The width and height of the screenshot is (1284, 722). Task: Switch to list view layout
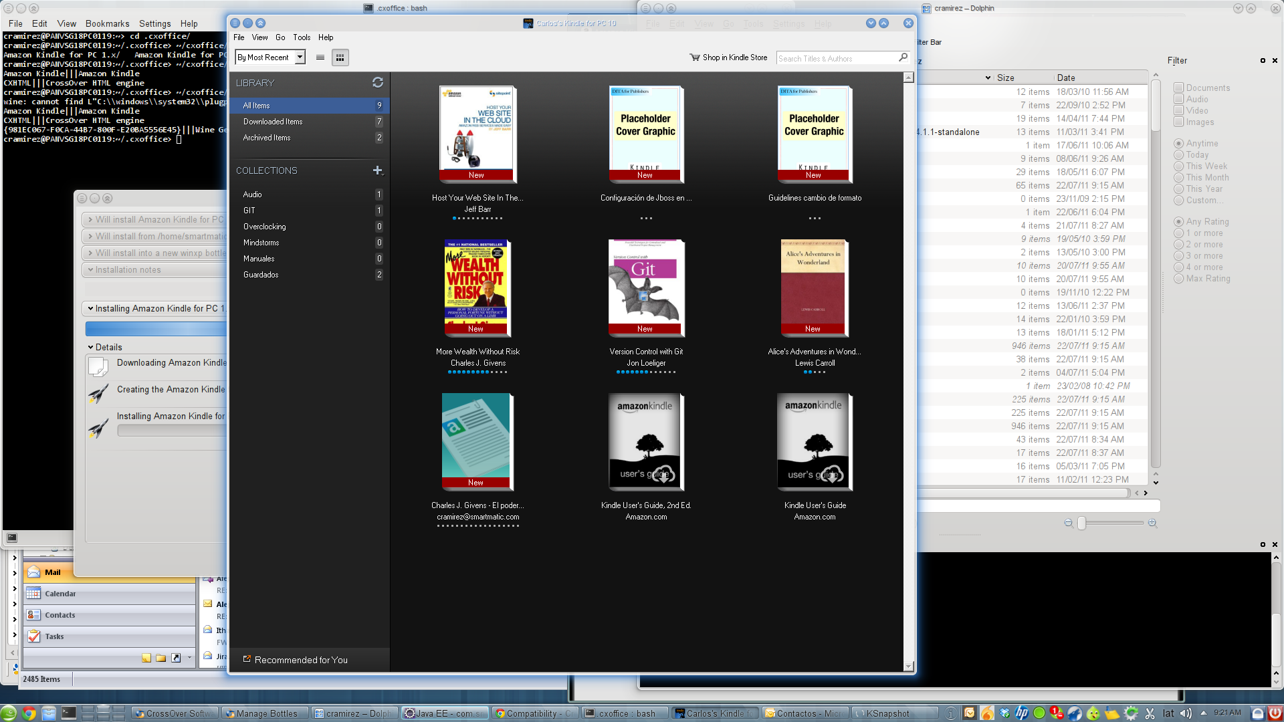pyautogui.click(x=320, y=57)
